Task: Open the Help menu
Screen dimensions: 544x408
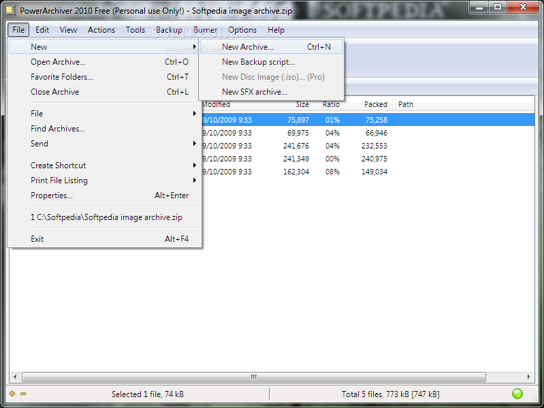Action: (276, 30)
